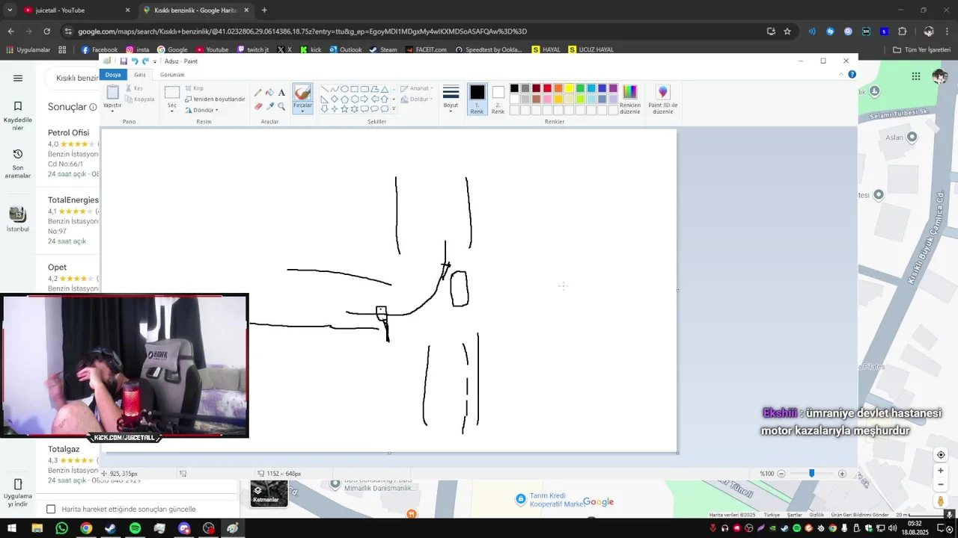Open the Tüm Yer İşaretleri folder

click(922, 49)
